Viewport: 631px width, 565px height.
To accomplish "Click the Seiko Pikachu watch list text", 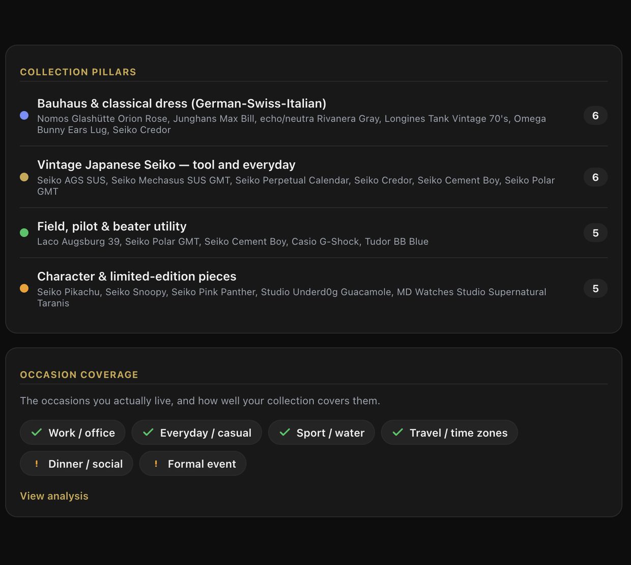I will [292, 297].
